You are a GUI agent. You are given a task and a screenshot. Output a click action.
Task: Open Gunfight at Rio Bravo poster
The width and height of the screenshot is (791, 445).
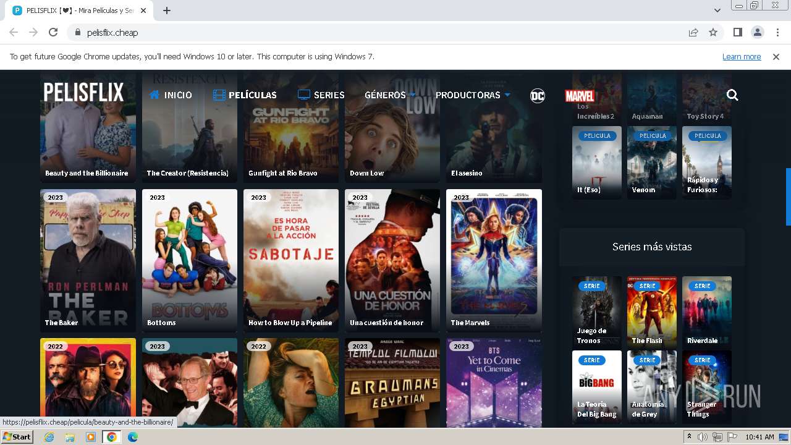tap(291, 127)
